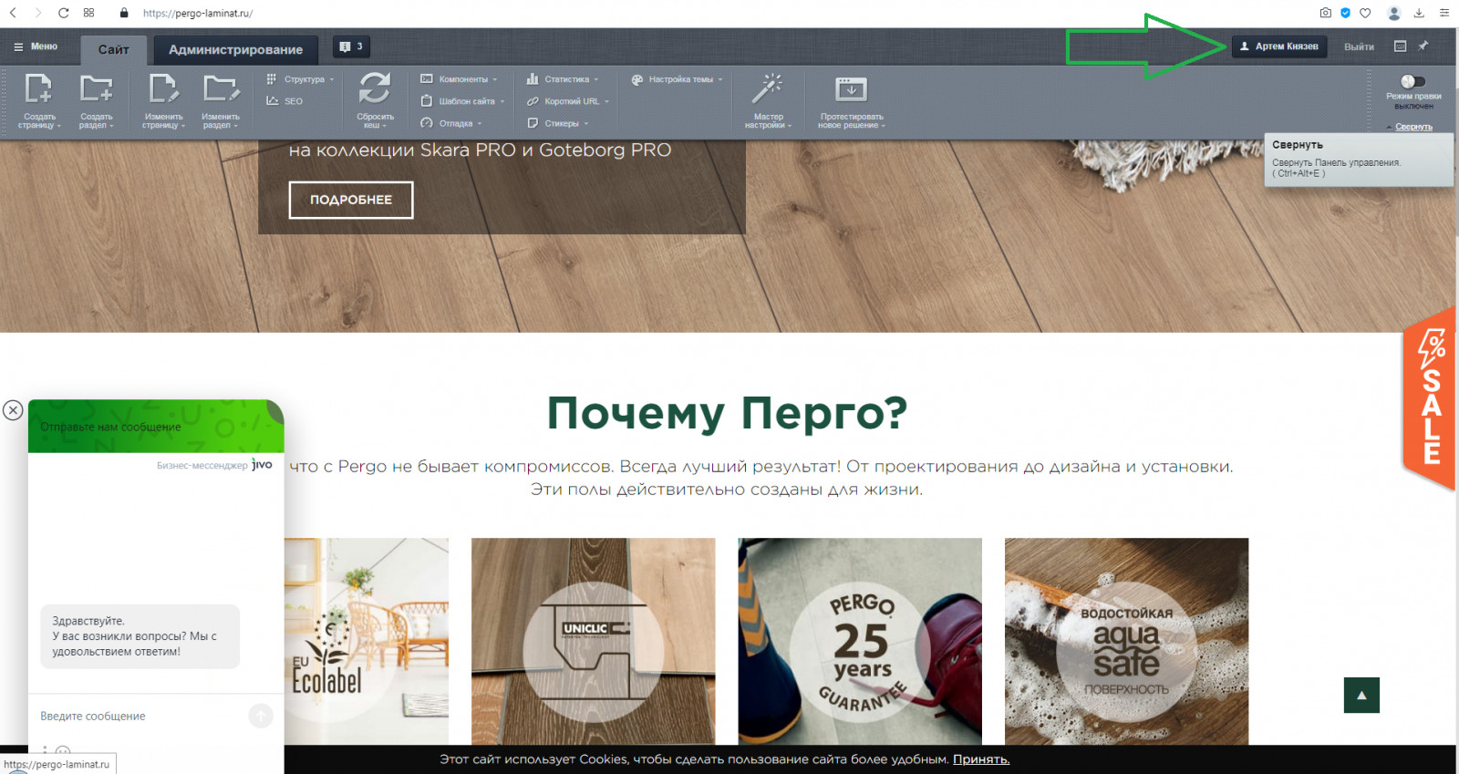Screen dimensions: 1459x774
Task: Take a snapshot with camera icon
Action: click(1325, 13)
